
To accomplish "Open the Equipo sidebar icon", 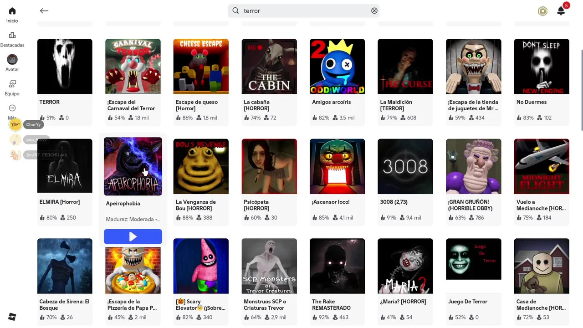I will pyautogui.click(x=12, y=84).
